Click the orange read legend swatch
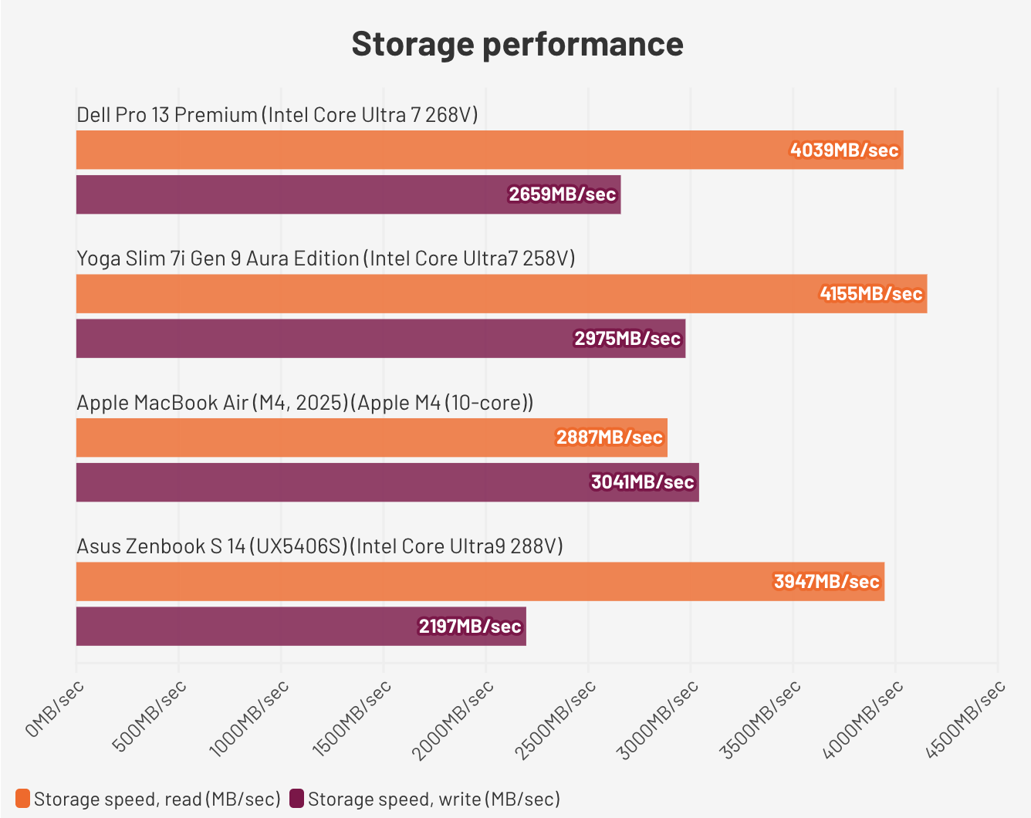This screenshot has height=818, width=1031. click(x=22, y=799)
